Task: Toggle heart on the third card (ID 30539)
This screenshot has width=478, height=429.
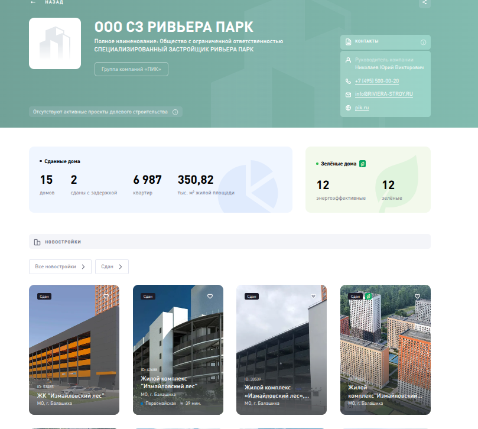Action: (x=313, y=296)
